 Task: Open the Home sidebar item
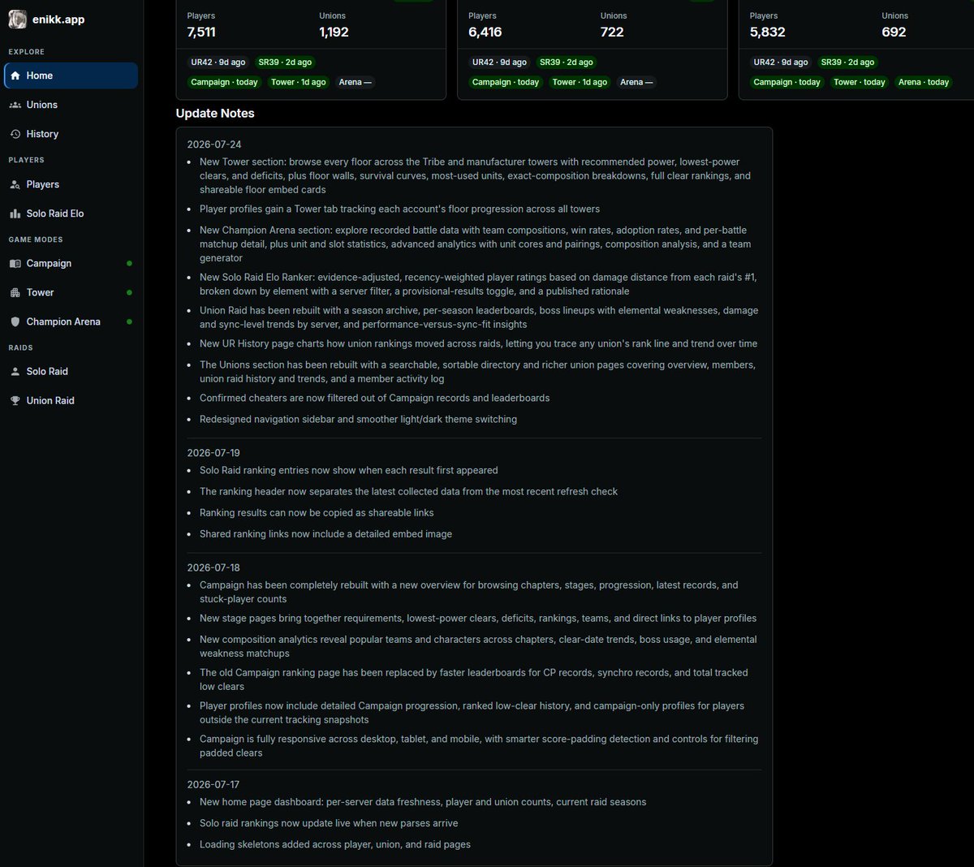[71, 75]
